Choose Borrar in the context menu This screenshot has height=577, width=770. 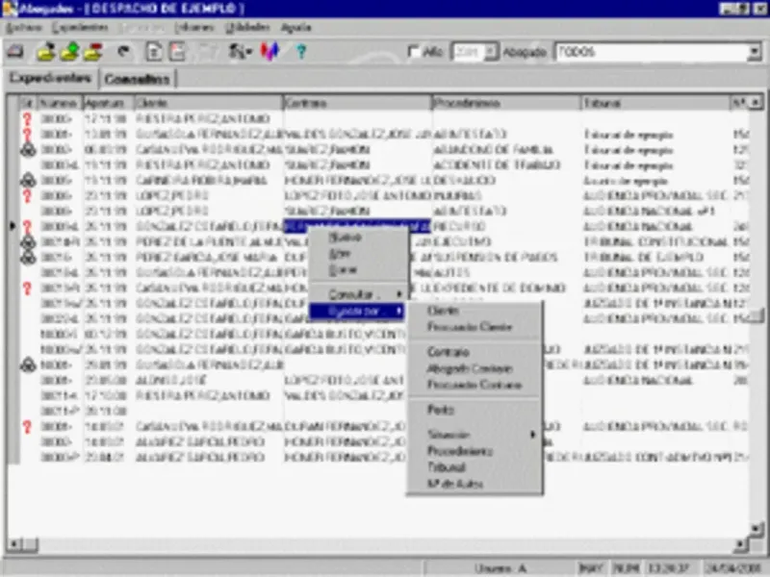(343, 269)
